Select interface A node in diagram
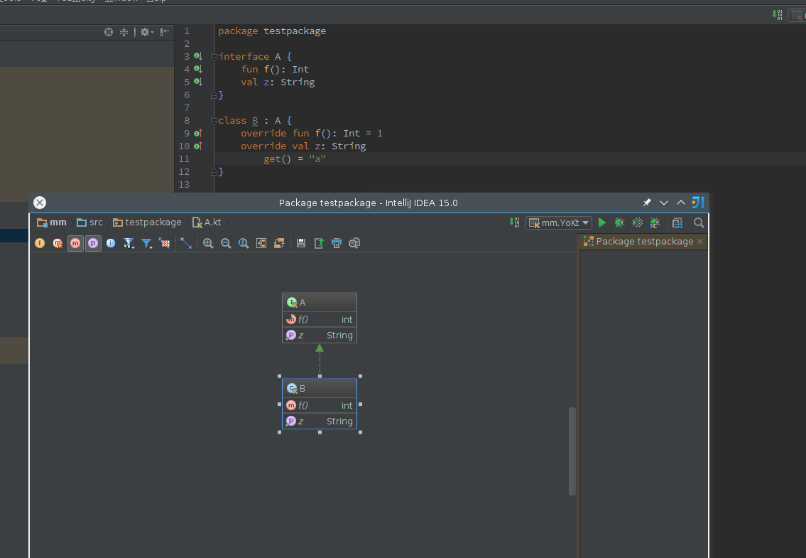806x558 pixels. point(320,302)
